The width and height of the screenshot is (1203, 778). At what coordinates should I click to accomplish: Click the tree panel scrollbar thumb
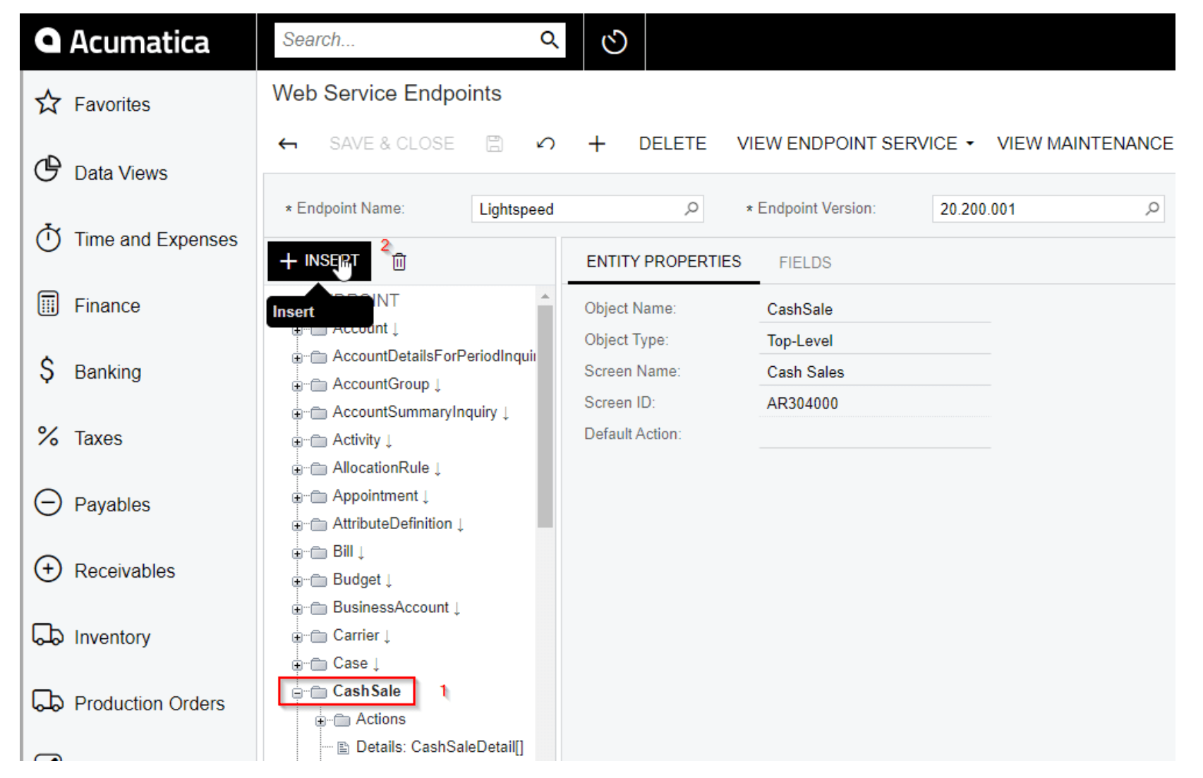545,416
